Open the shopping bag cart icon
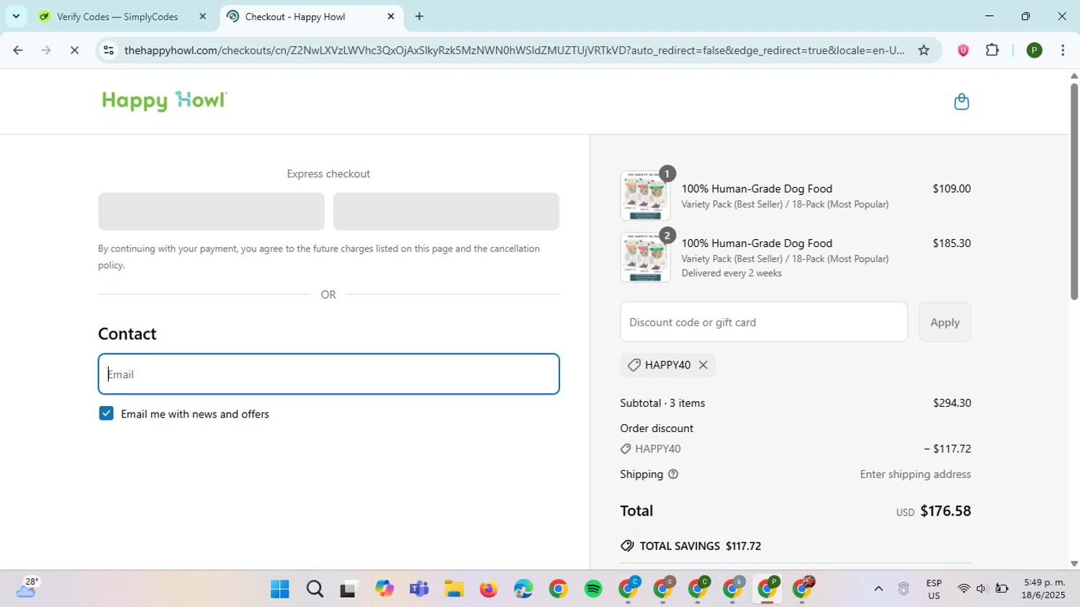1080x607 pixels. point(961,102)
